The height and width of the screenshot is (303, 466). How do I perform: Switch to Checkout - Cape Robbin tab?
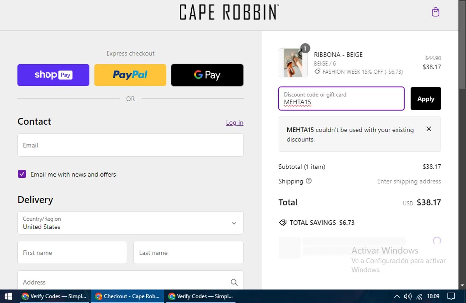(127, 296)
